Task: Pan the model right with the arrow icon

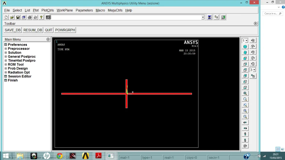Action: [x=245, y=128]
